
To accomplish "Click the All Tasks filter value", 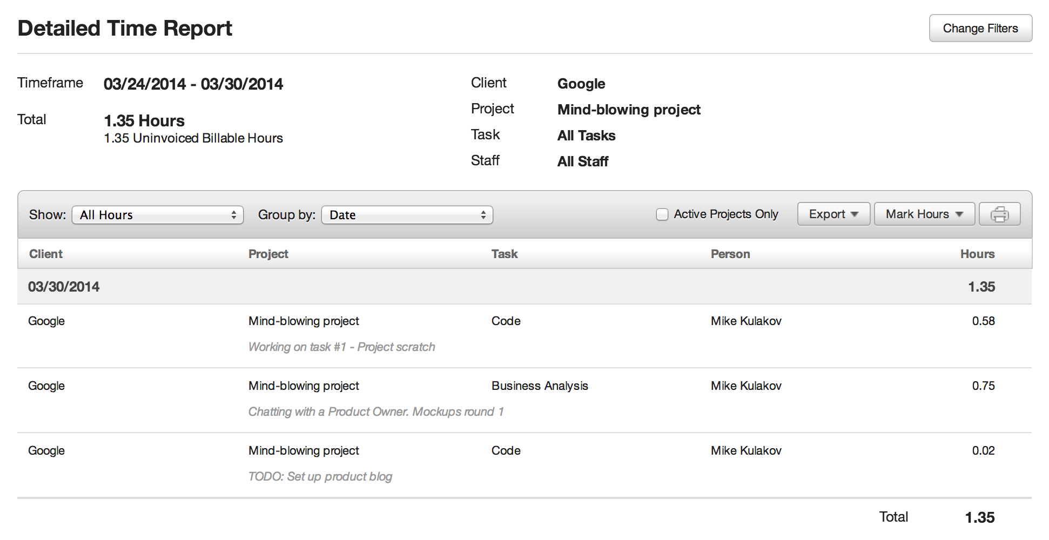I will point(586,136).
